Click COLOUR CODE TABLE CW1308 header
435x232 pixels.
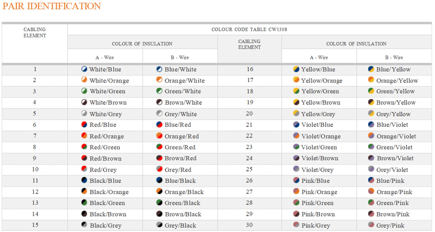click(x=249, y=29)
